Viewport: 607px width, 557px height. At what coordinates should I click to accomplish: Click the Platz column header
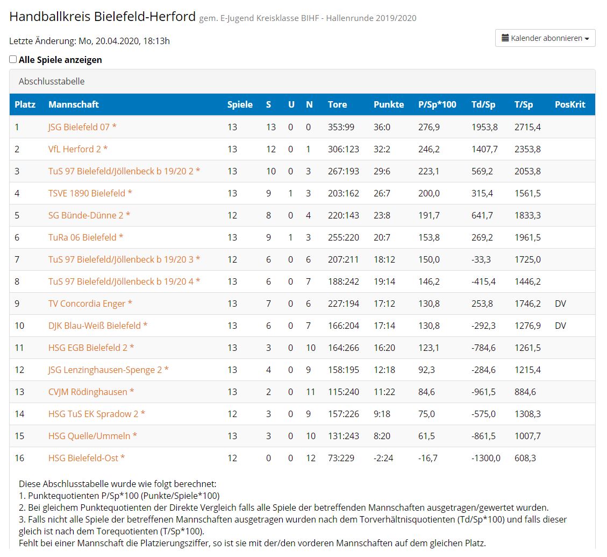(x=25, y=104)
